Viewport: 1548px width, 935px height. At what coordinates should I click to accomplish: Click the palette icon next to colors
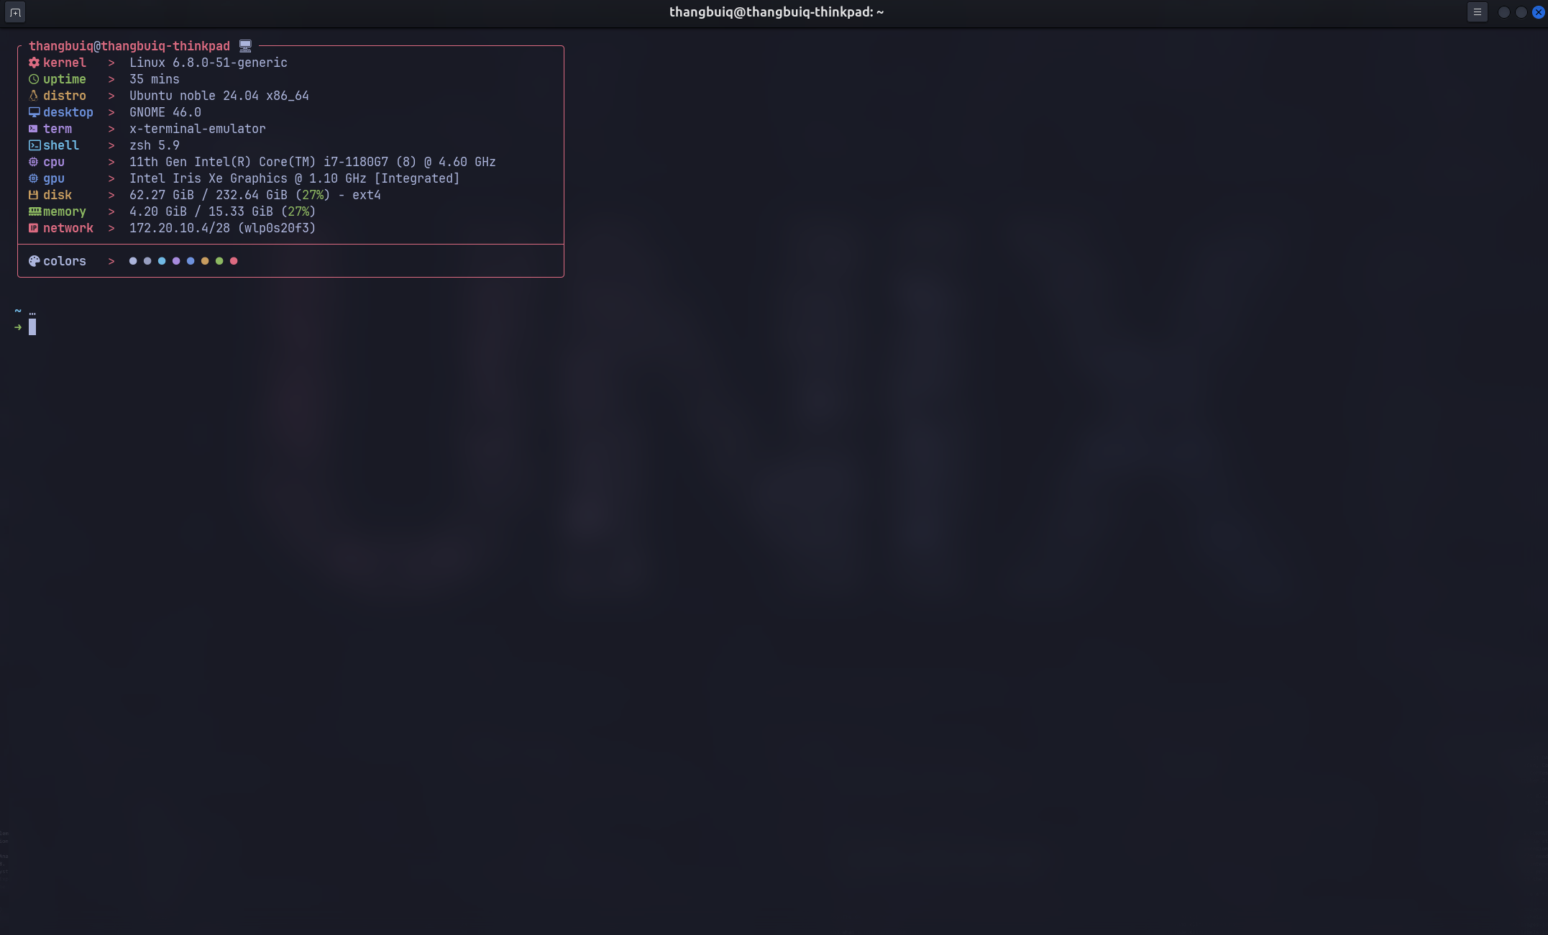click(x=34, y=261)
